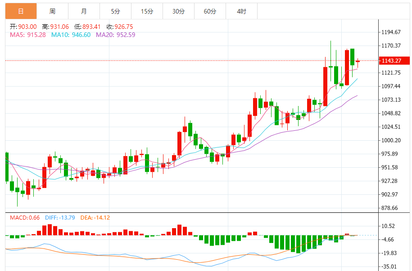Viewport: 412px width, 271px height.
Task: Click the 1048.82 price axis label
Action: [x=391, y=113]
